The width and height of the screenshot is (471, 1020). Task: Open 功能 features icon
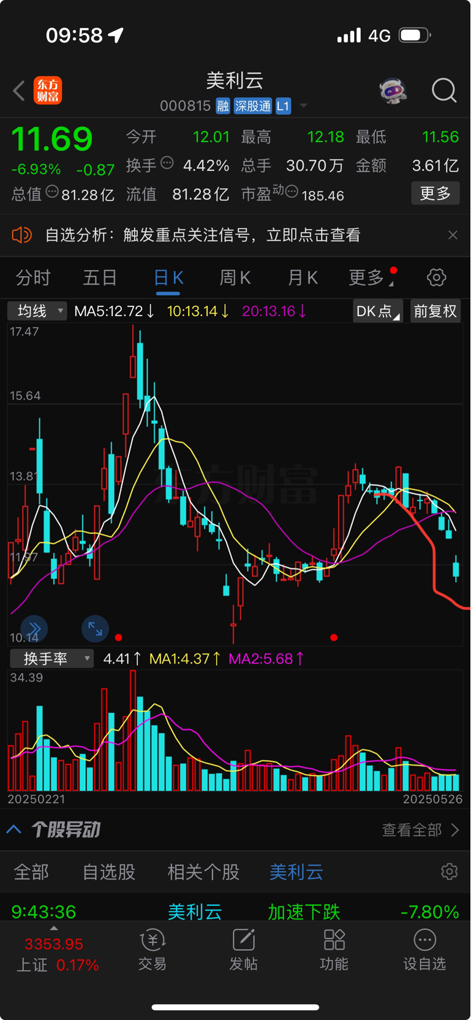point(334,950)
